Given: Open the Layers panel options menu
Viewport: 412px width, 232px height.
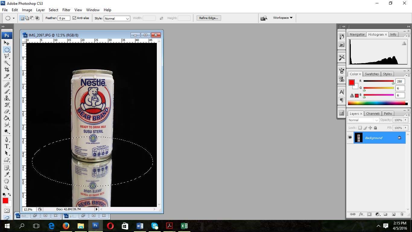Looking at the screenshot, I should [x=408, y=115].
